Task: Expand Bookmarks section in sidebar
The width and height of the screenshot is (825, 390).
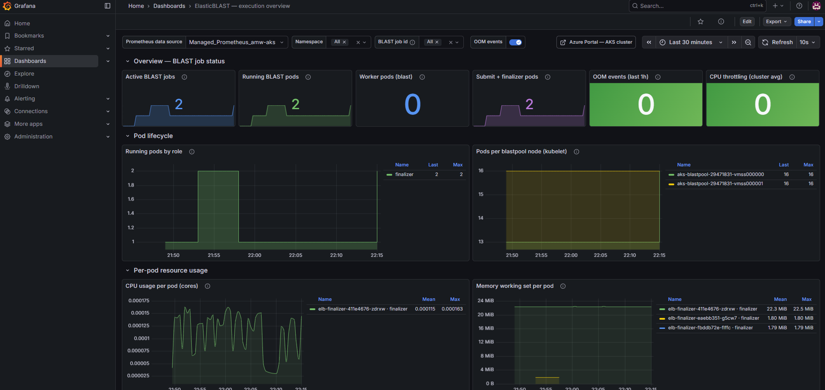Action: coord(108,36)
